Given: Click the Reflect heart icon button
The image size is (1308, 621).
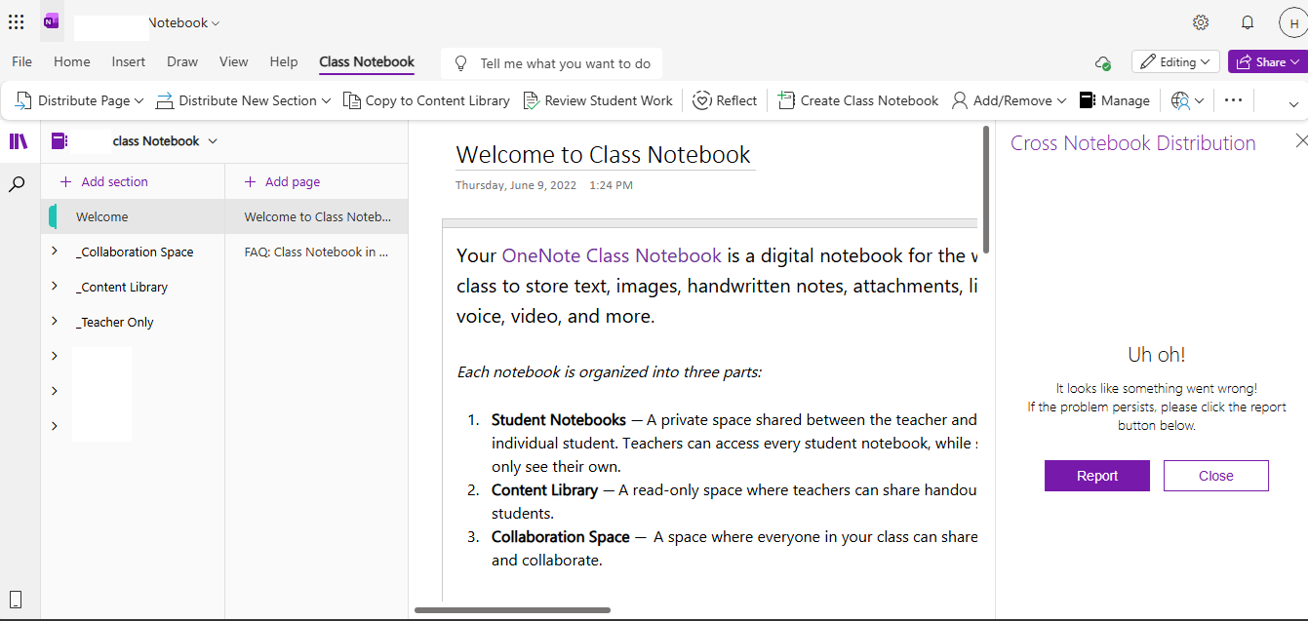Looking at the screenshot, I should (x=725, y=100).
